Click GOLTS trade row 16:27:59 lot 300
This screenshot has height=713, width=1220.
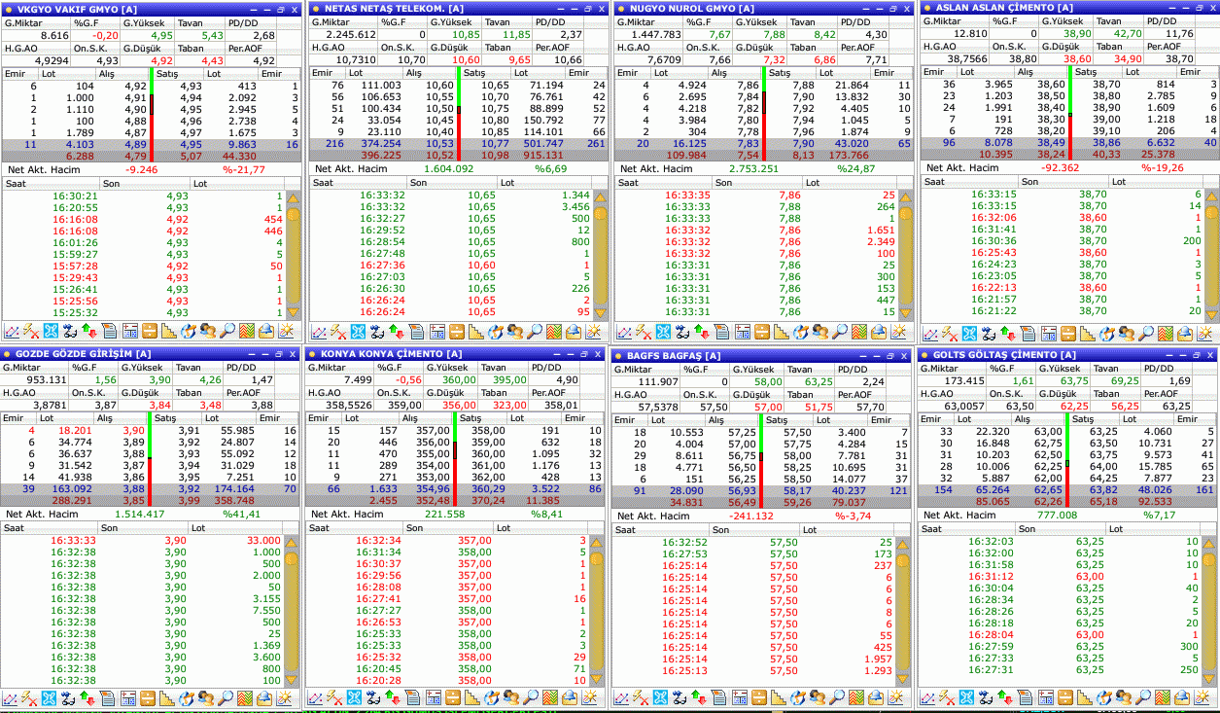(1060, 646)
